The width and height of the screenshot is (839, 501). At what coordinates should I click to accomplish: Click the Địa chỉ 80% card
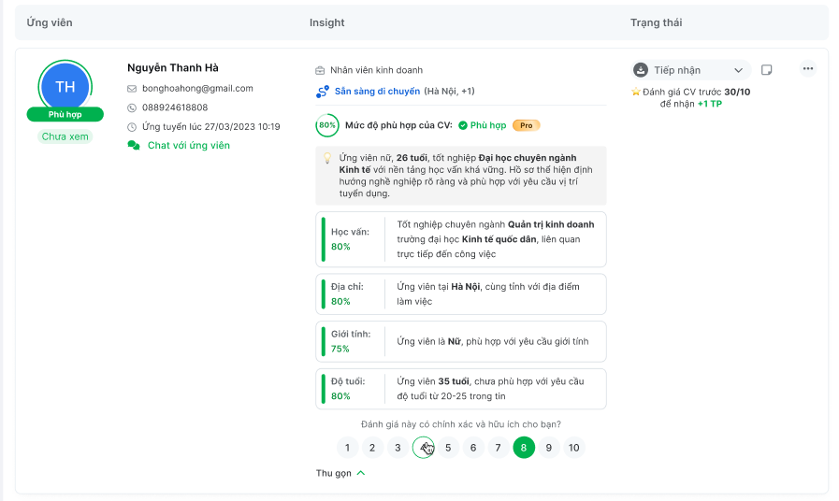click(x=461, y=294)
